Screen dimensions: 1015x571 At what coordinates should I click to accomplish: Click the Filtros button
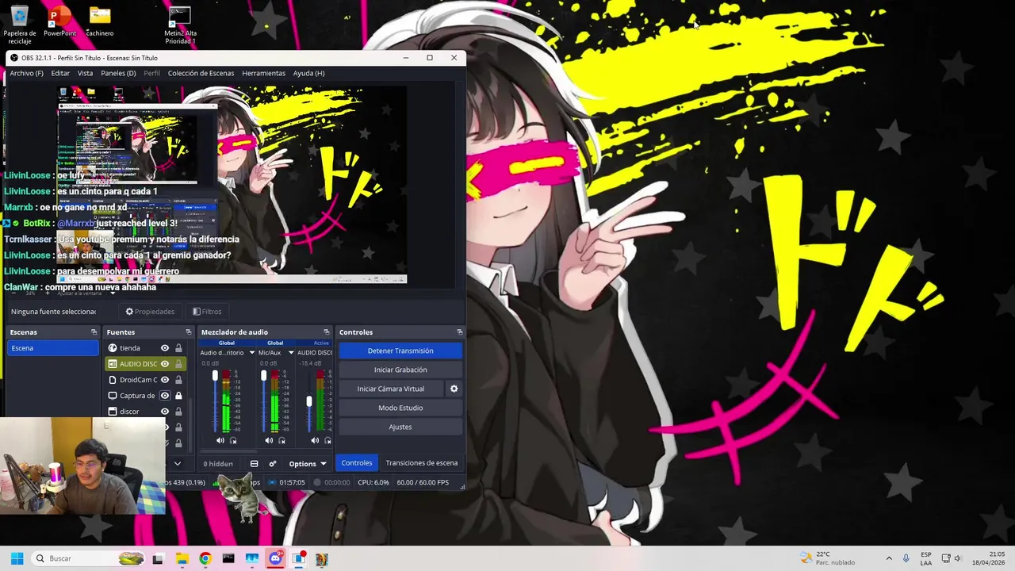207,312
